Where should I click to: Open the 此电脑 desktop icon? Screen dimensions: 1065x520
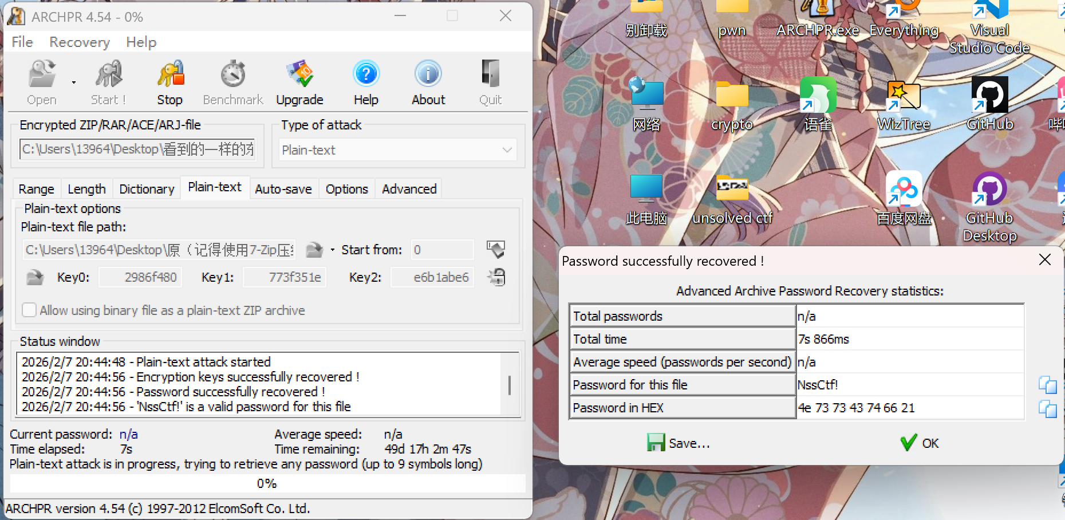tap(646, 199)
